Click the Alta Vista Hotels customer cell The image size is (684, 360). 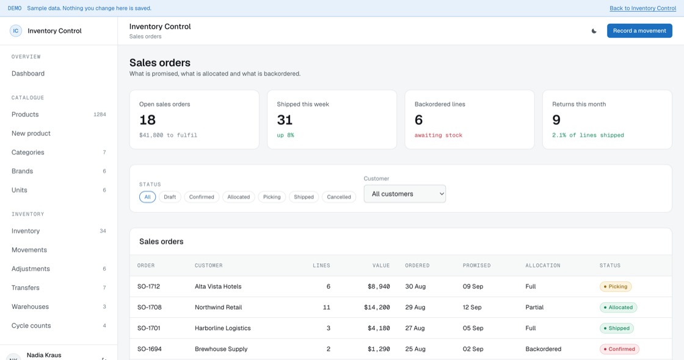point(218,286)
